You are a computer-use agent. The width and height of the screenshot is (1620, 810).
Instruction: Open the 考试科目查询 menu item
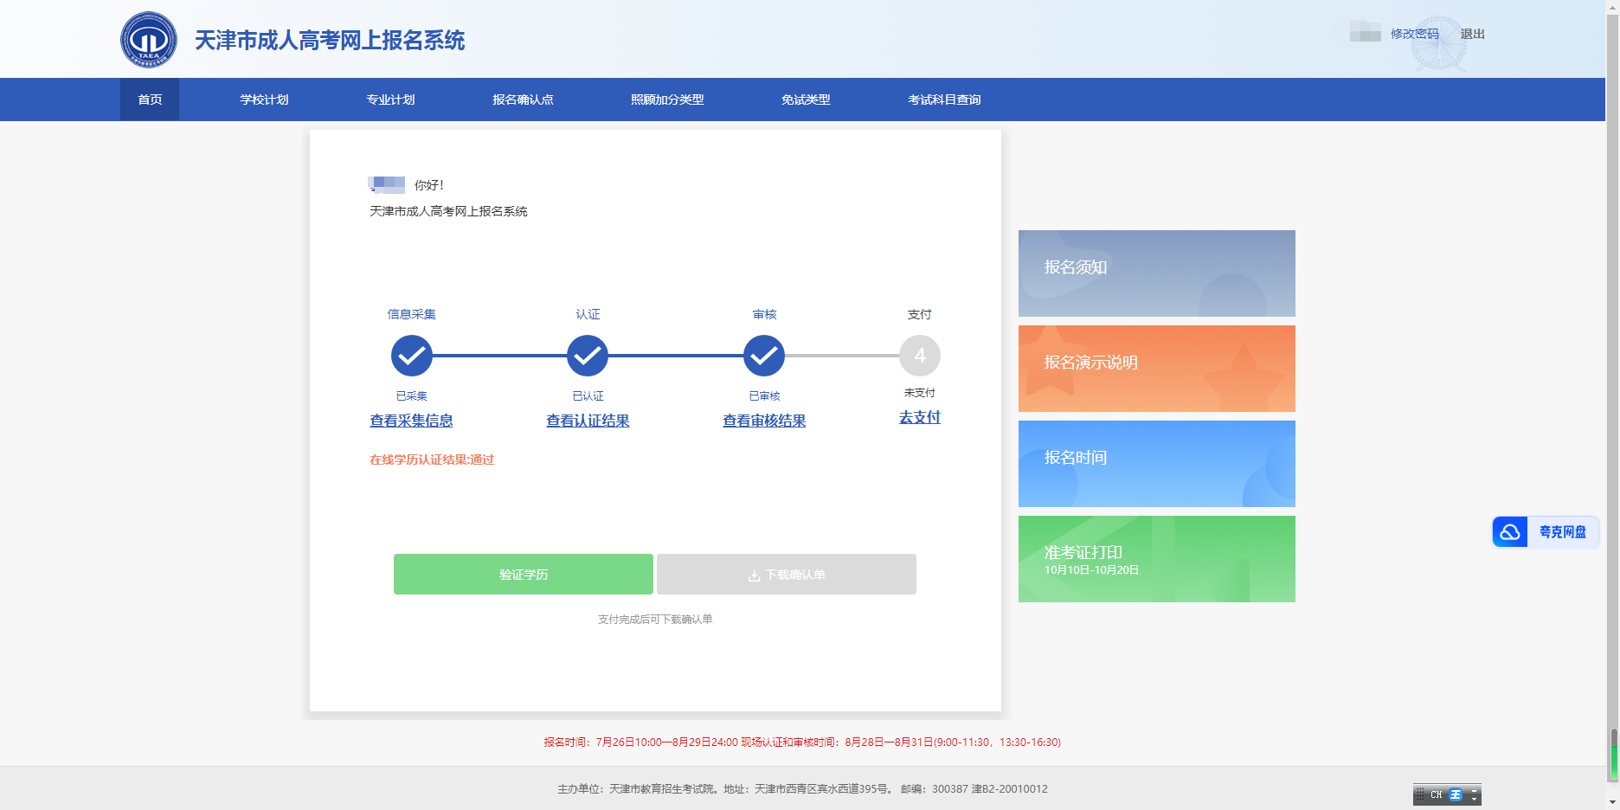(x=944, y=100)
